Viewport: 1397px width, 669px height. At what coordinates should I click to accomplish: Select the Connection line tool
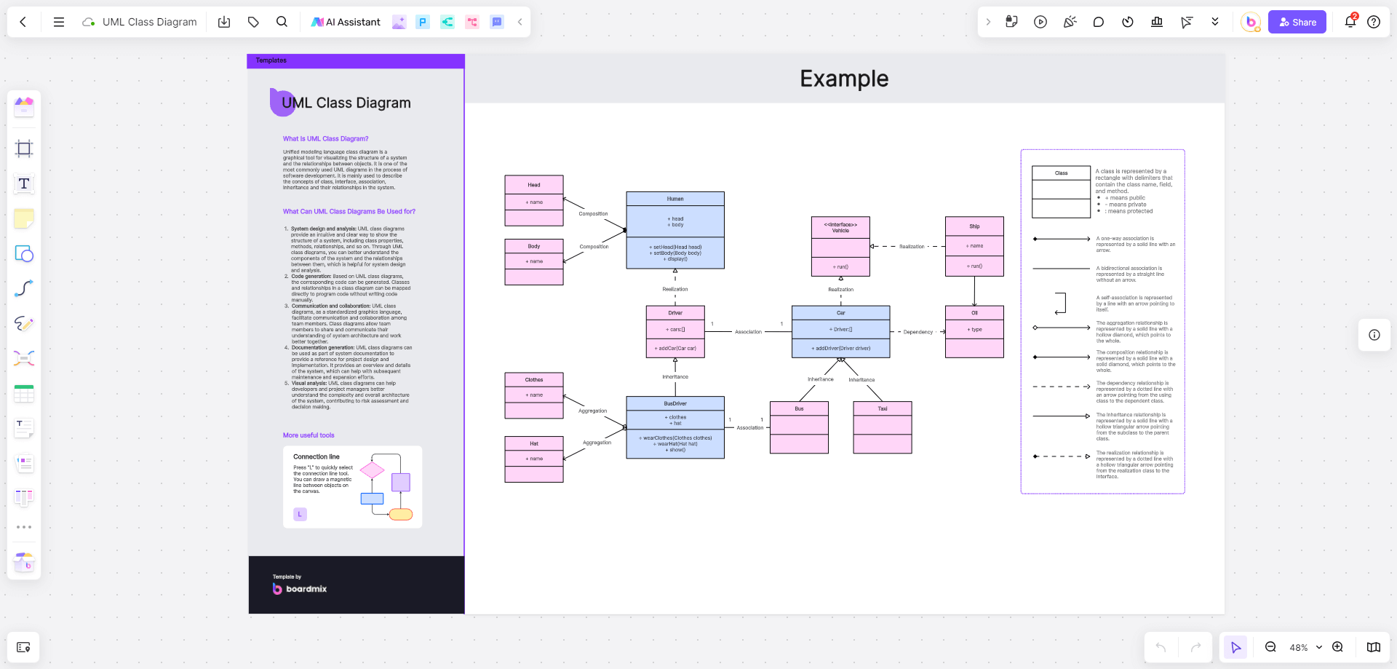click(24, 288)
